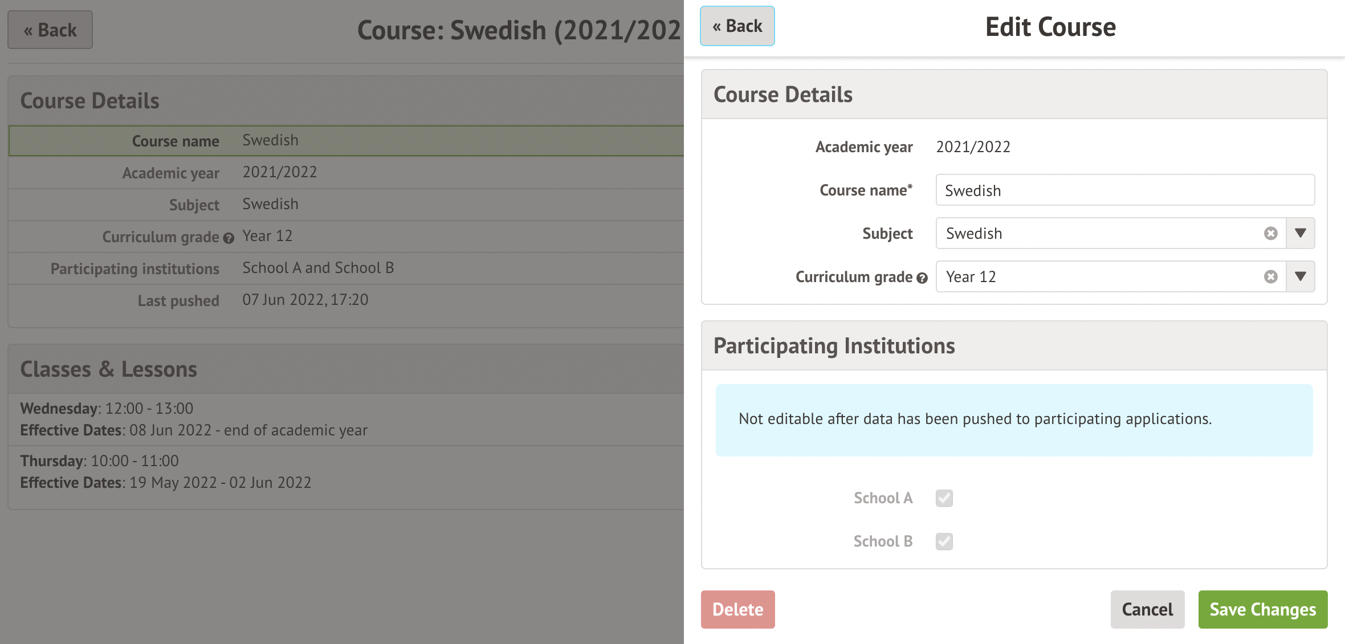This screenshot has height=644, width=1345.
Task: Expand the Curriculum grade dropdown arrow
Action: pos(1300,276)
